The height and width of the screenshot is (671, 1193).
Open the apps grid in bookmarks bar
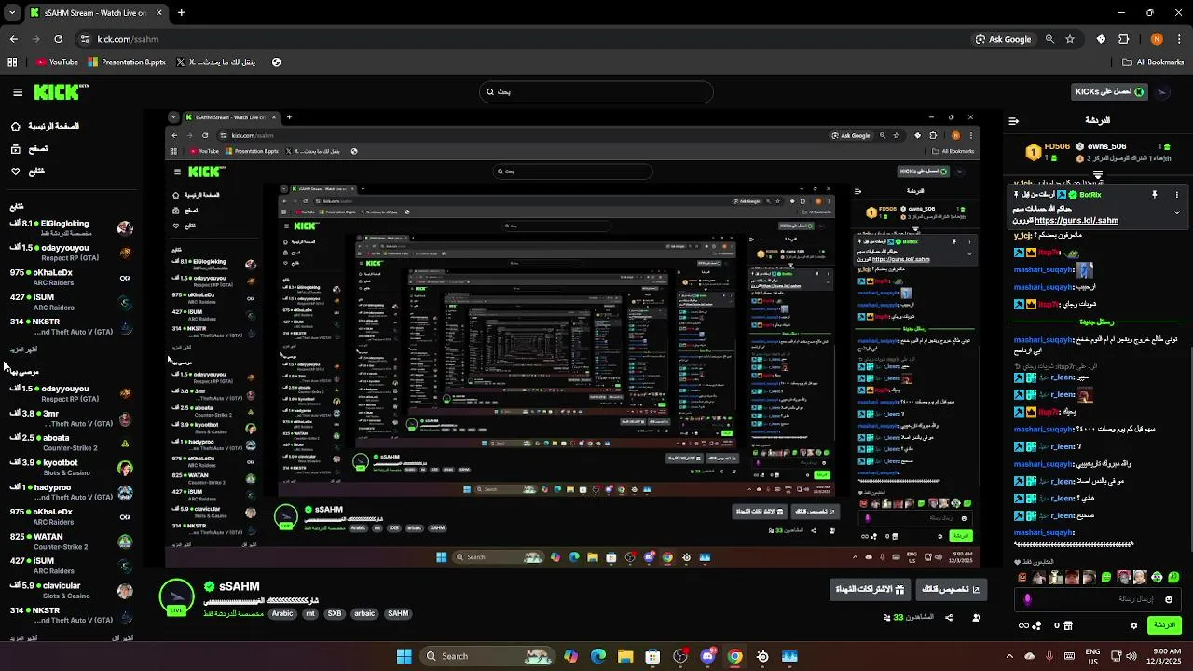coord(12,62)
